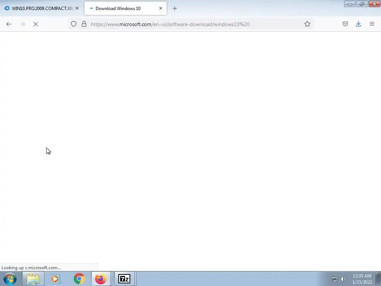381x286 pixels.
Task: Open tracking protection shield info
Action: coord(74,24)
